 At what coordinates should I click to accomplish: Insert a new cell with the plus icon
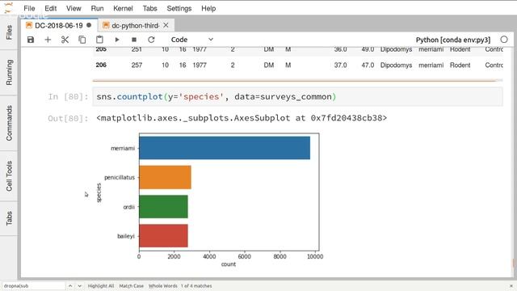click(x=48, y=40)
